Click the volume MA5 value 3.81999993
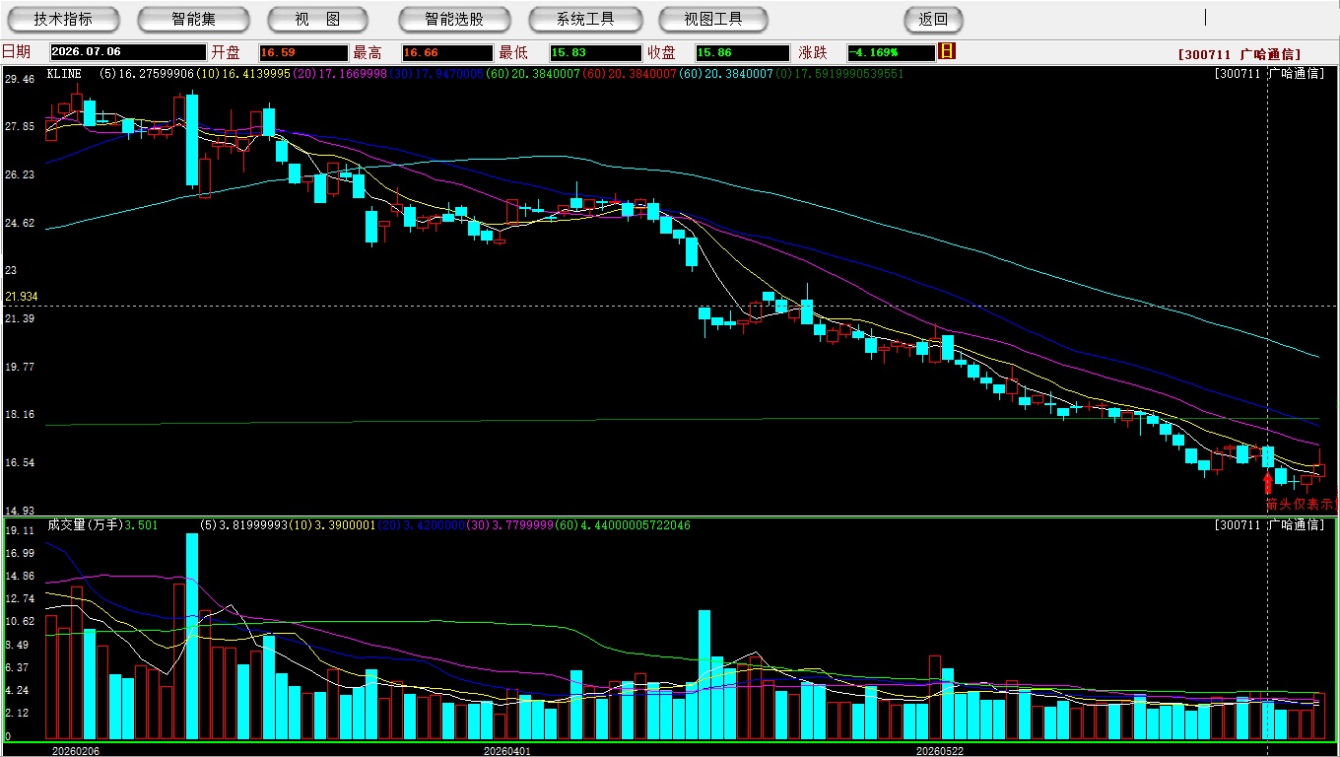 click(x=253, y=525)
